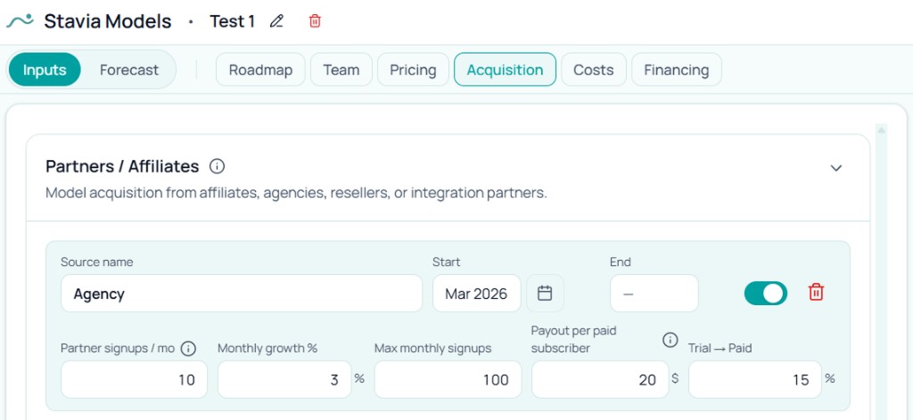Click the Start field showing Mar 2026
This screenshot has height=420, width=913.
point(476,294)
